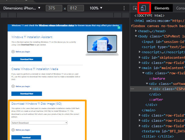Expand the noscript element node
This screenshot has height=140, width=185.
click(x=140, y=52)
